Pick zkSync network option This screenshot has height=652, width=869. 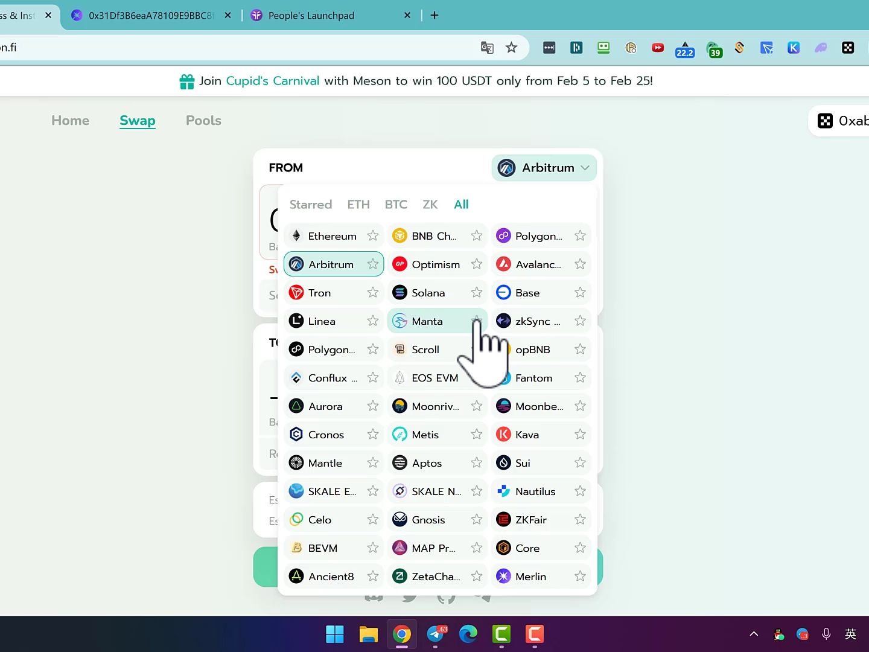(541, 321)
